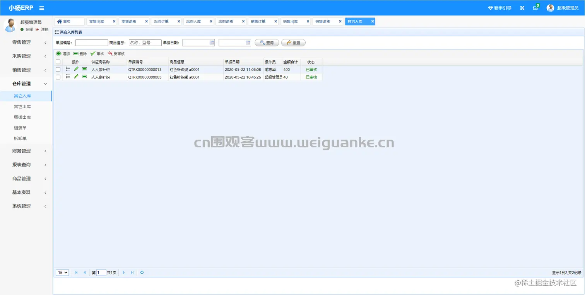This screenshot has width=585, height=295.
Task: Expand the 系统管理 sidebar menu
Action: pos(26,206)
